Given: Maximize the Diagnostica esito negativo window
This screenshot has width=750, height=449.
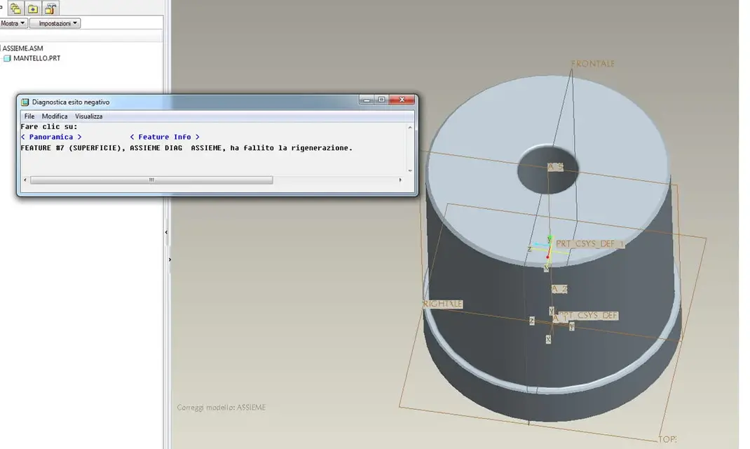Looking at the screenshot, I should point(381,100).
